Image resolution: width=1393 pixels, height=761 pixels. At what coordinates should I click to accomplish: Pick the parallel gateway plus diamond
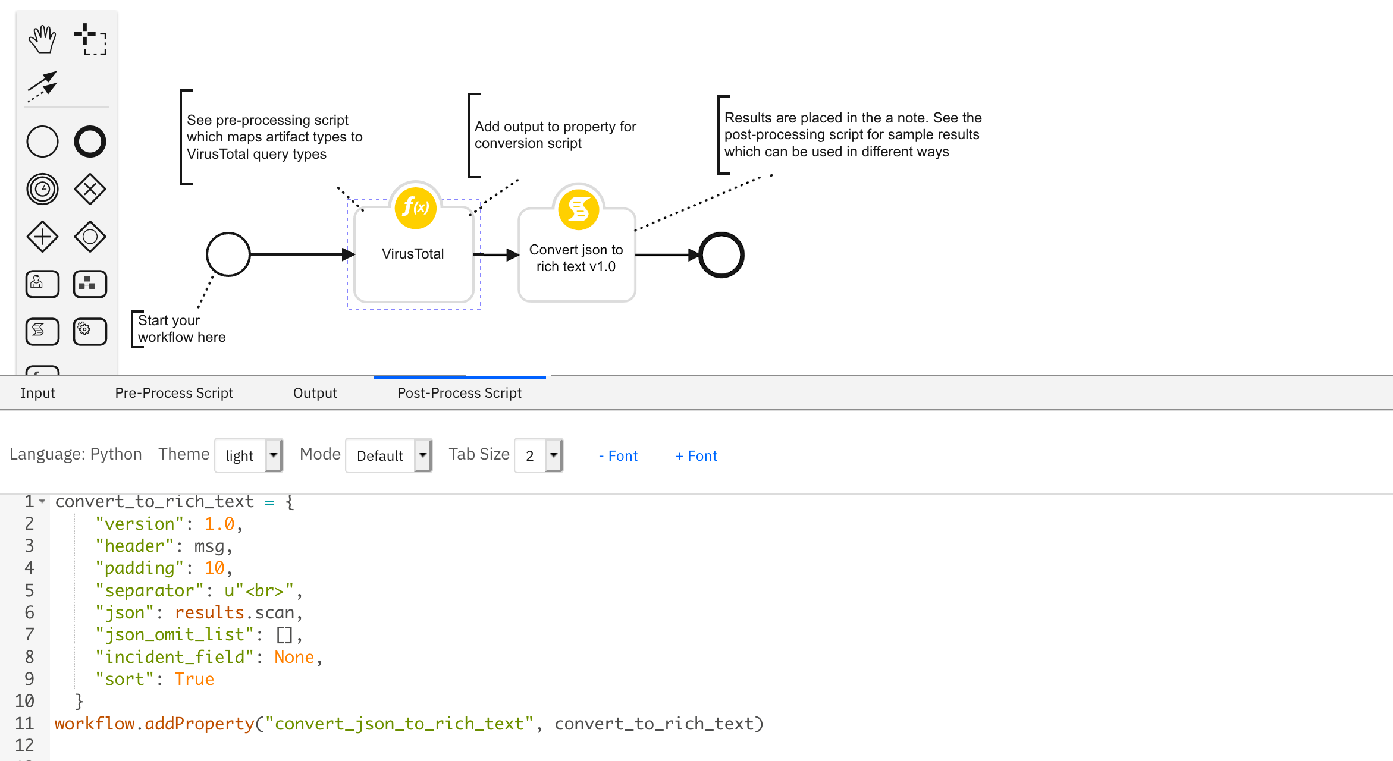click(42, 237)
